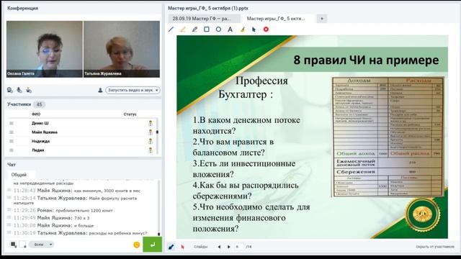Click the 'Слайды' button
Image resolution: width=461 pixels, height=259 pixels.
pos(201,247)
